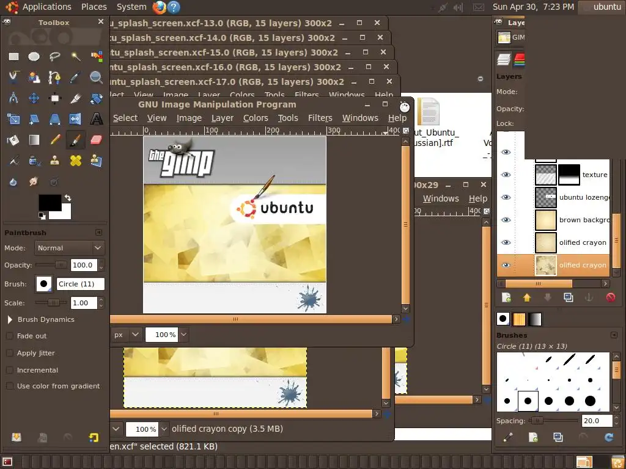Open the front window zoom dropdown arrow
626x469 pixels.
pyautogui.click(x=183, y=335)
